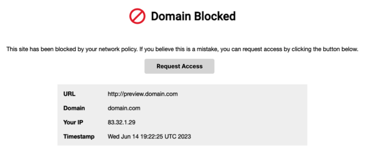This screenshot has width=369, height=156.
Task: Click the Your IP row label
Action: 73,122
